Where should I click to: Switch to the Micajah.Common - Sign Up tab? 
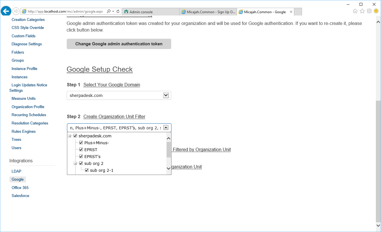coord(208,12)
